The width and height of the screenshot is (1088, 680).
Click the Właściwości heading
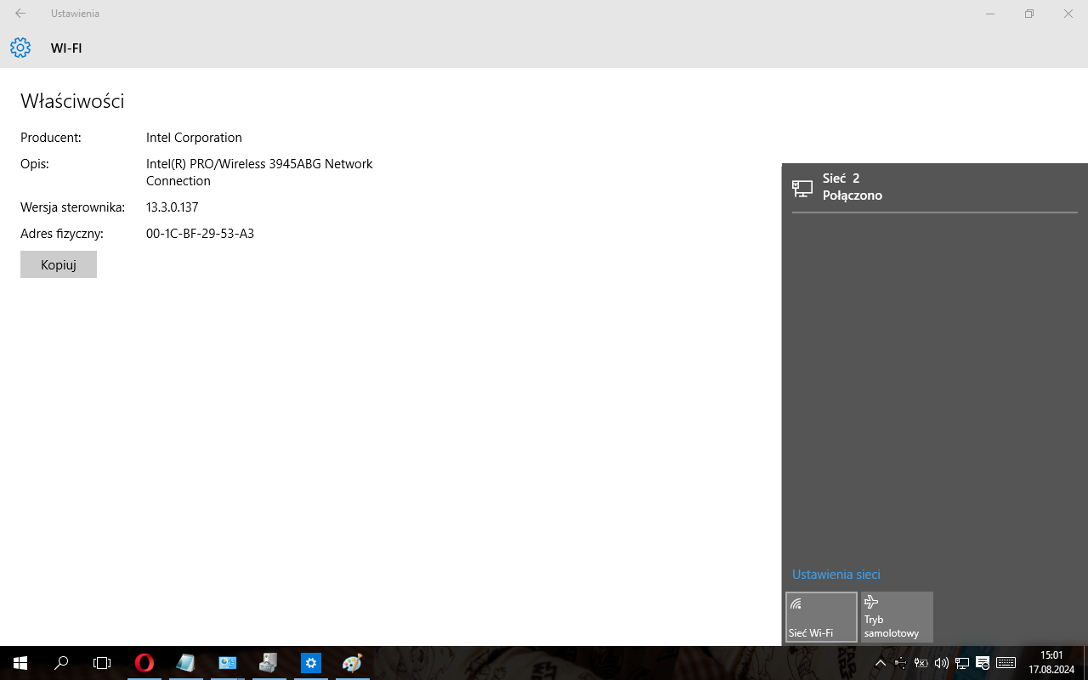(x=72, y=101)
